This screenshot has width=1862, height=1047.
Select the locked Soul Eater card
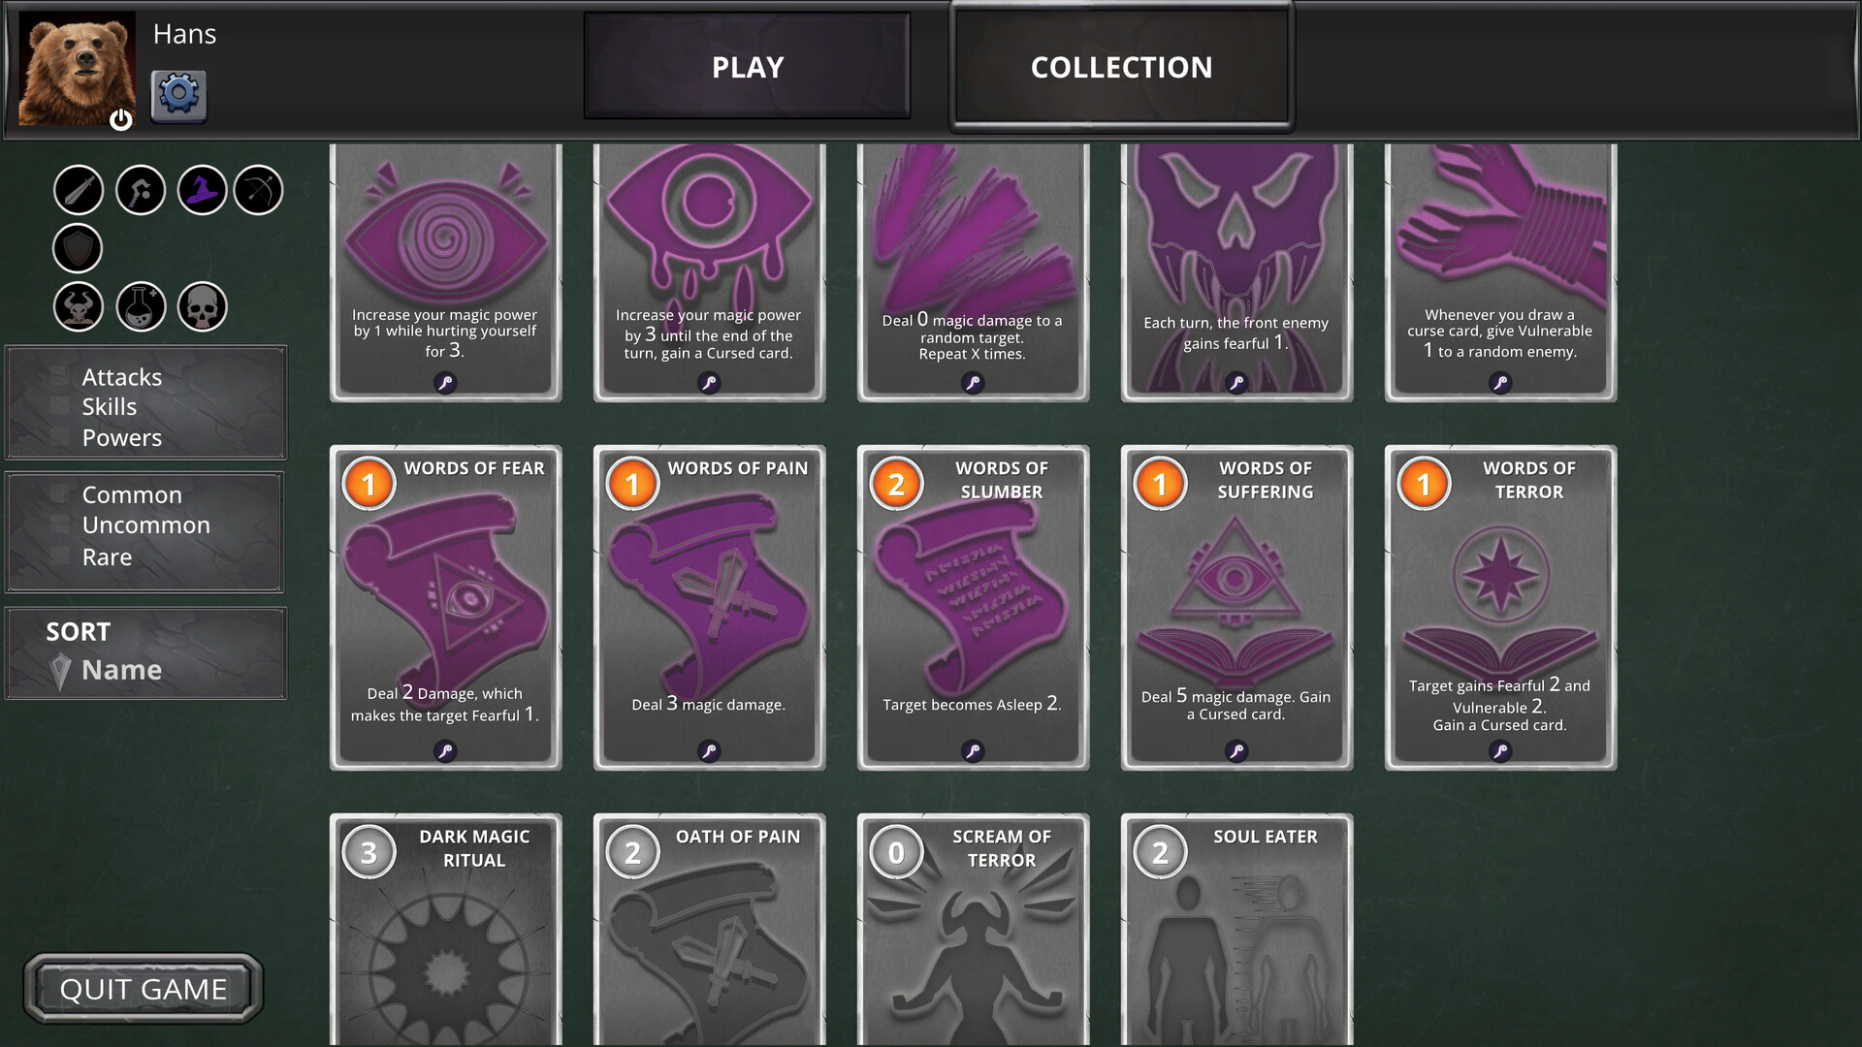pyautogui.click(x=1236, y=929)
